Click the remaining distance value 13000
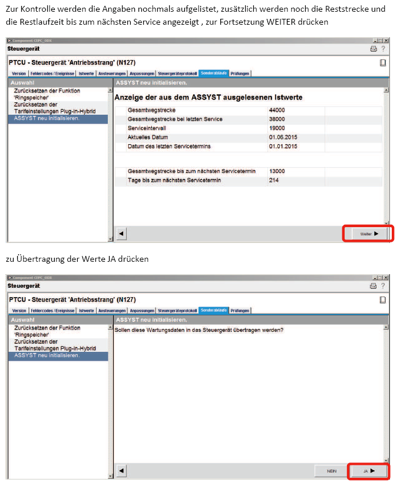 [x=277, y=171]
